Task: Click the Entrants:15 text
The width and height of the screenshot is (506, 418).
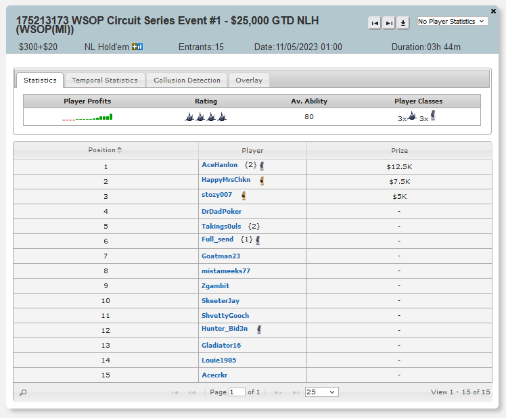Action: [x=201, y=47]
